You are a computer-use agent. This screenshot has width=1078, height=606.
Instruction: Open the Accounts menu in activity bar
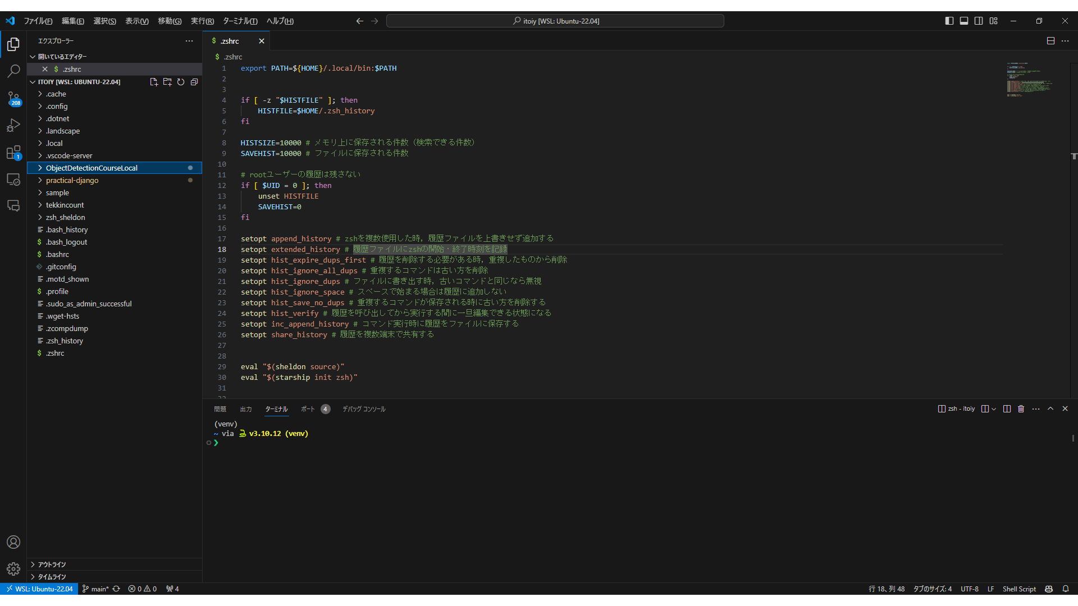pyautogui.click(x=13, y=542)
